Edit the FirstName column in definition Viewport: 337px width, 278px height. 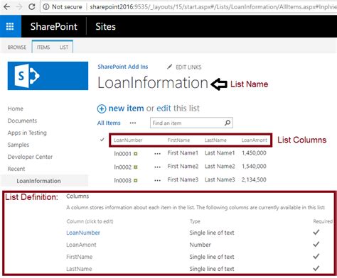[80, 257]
